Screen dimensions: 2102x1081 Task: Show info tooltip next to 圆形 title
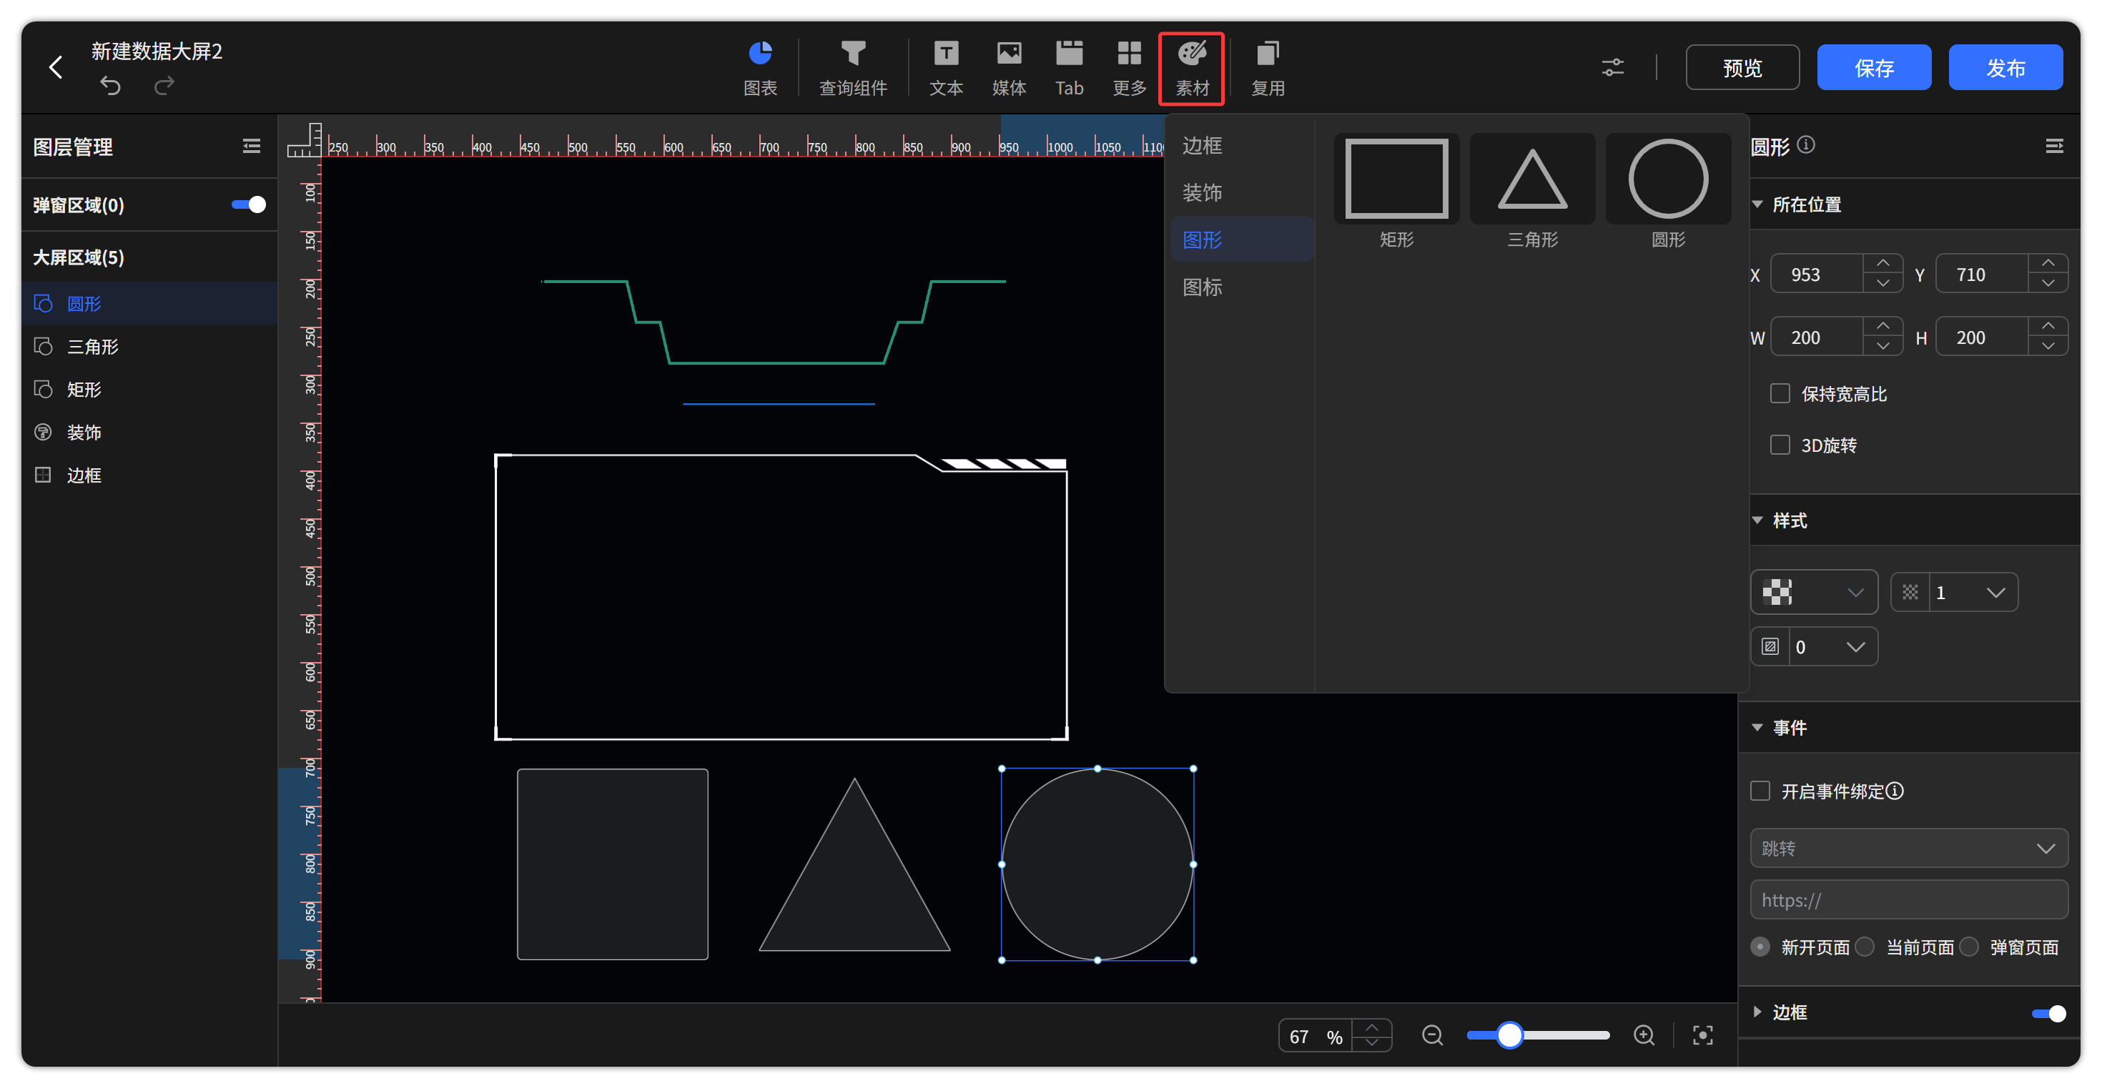click(1806, 145)
